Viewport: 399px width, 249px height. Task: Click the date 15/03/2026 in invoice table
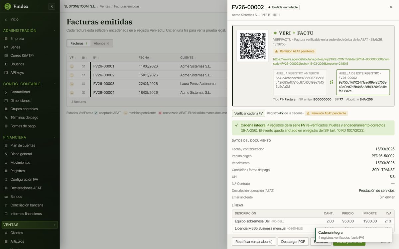coord(148,75)
